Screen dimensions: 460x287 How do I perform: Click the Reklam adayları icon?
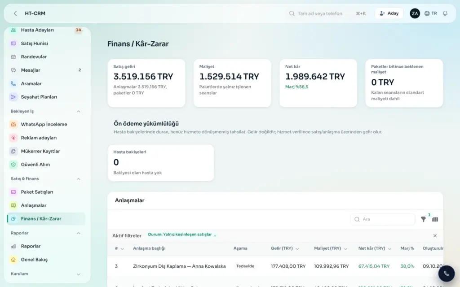pos(13,138)
